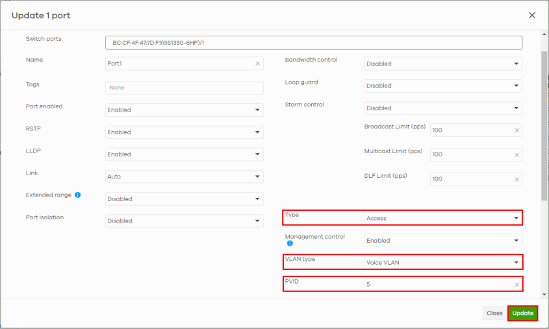Screen dimensions: 549x329
Task: Clear the PVID value using X icon
Action: [x=517, y=285]
